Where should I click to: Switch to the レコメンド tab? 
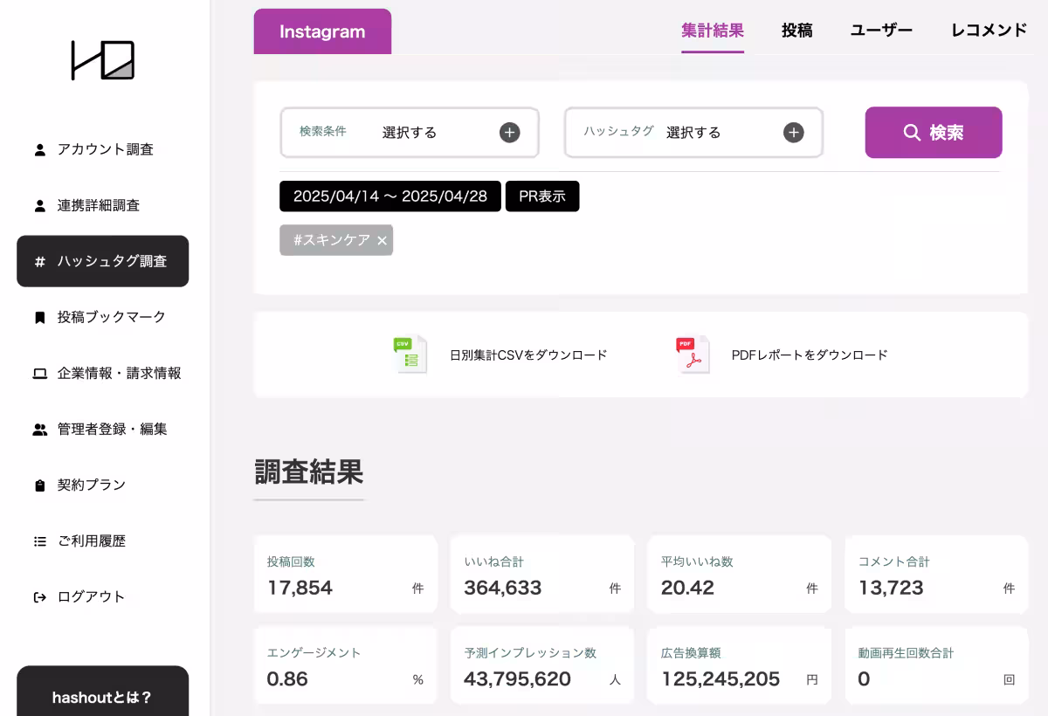point(988,30)
